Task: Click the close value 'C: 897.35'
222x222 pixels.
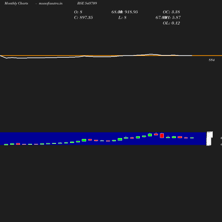Action: coord(83,18)
